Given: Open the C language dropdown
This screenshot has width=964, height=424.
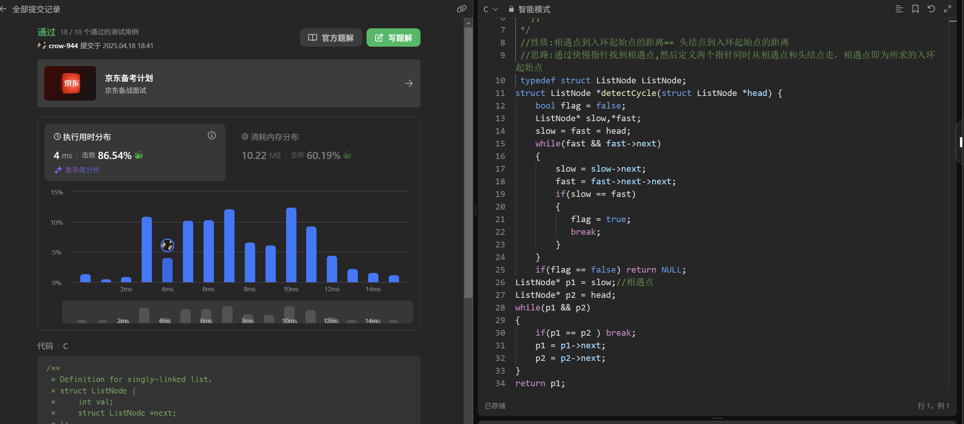Looking at the screenshot, I should 490,9.
